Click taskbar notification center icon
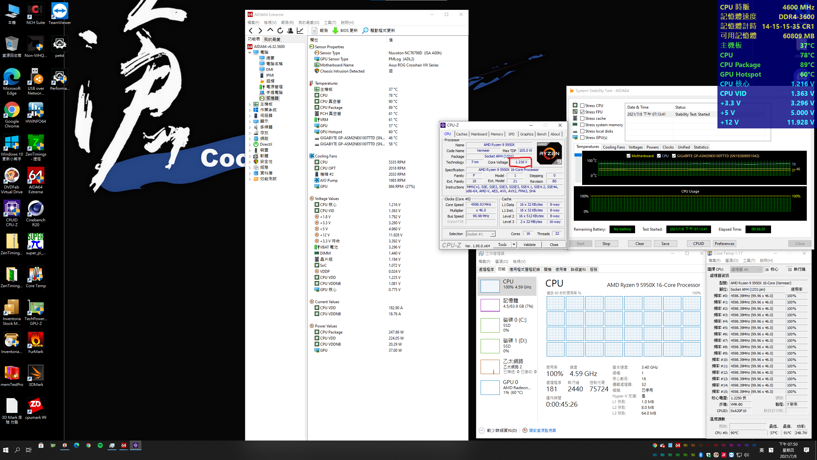 coord(806,450)
